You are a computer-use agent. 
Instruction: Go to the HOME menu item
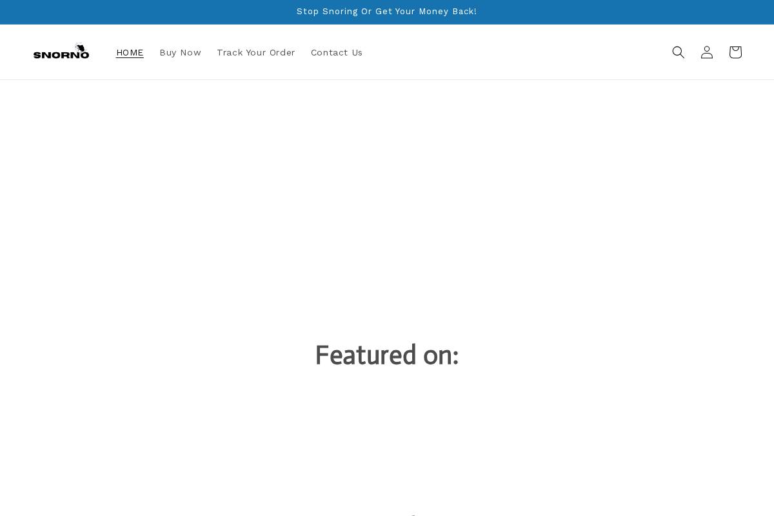point(130,52)
